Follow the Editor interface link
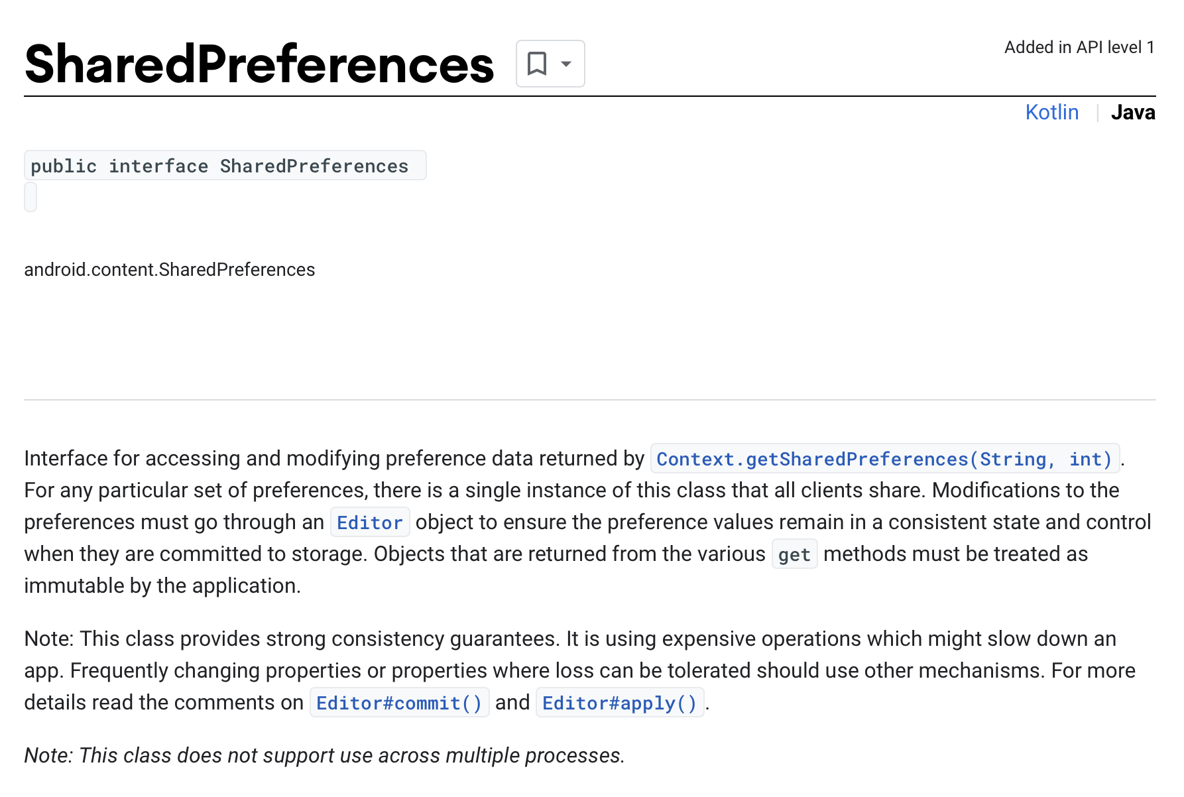 pos(369,522)
